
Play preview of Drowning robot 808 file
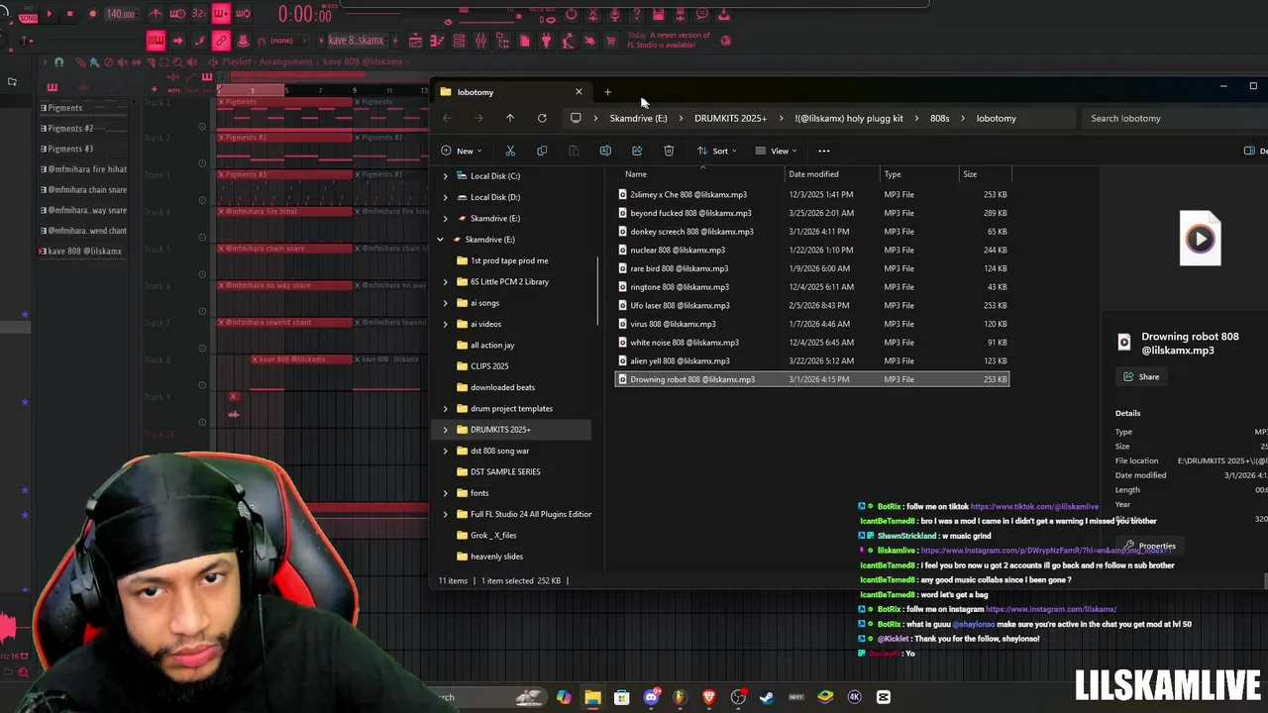1200,239
